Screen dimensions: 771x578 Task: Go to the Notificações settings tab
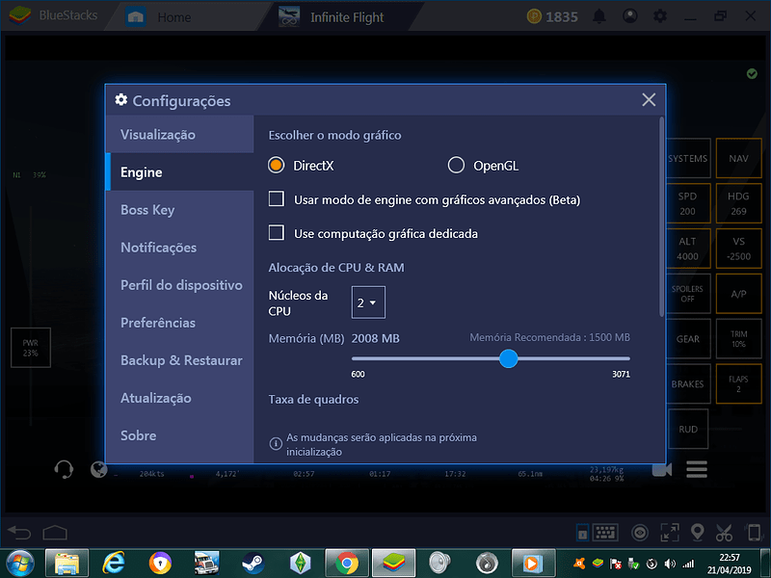[180, 248]
